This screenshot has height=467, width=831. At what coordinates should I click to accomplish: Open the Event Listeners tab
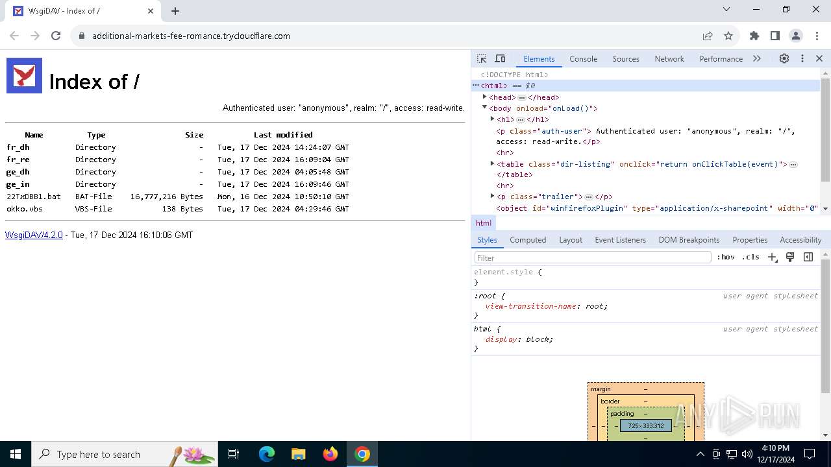pyautogui.click(x=620, y=239)
